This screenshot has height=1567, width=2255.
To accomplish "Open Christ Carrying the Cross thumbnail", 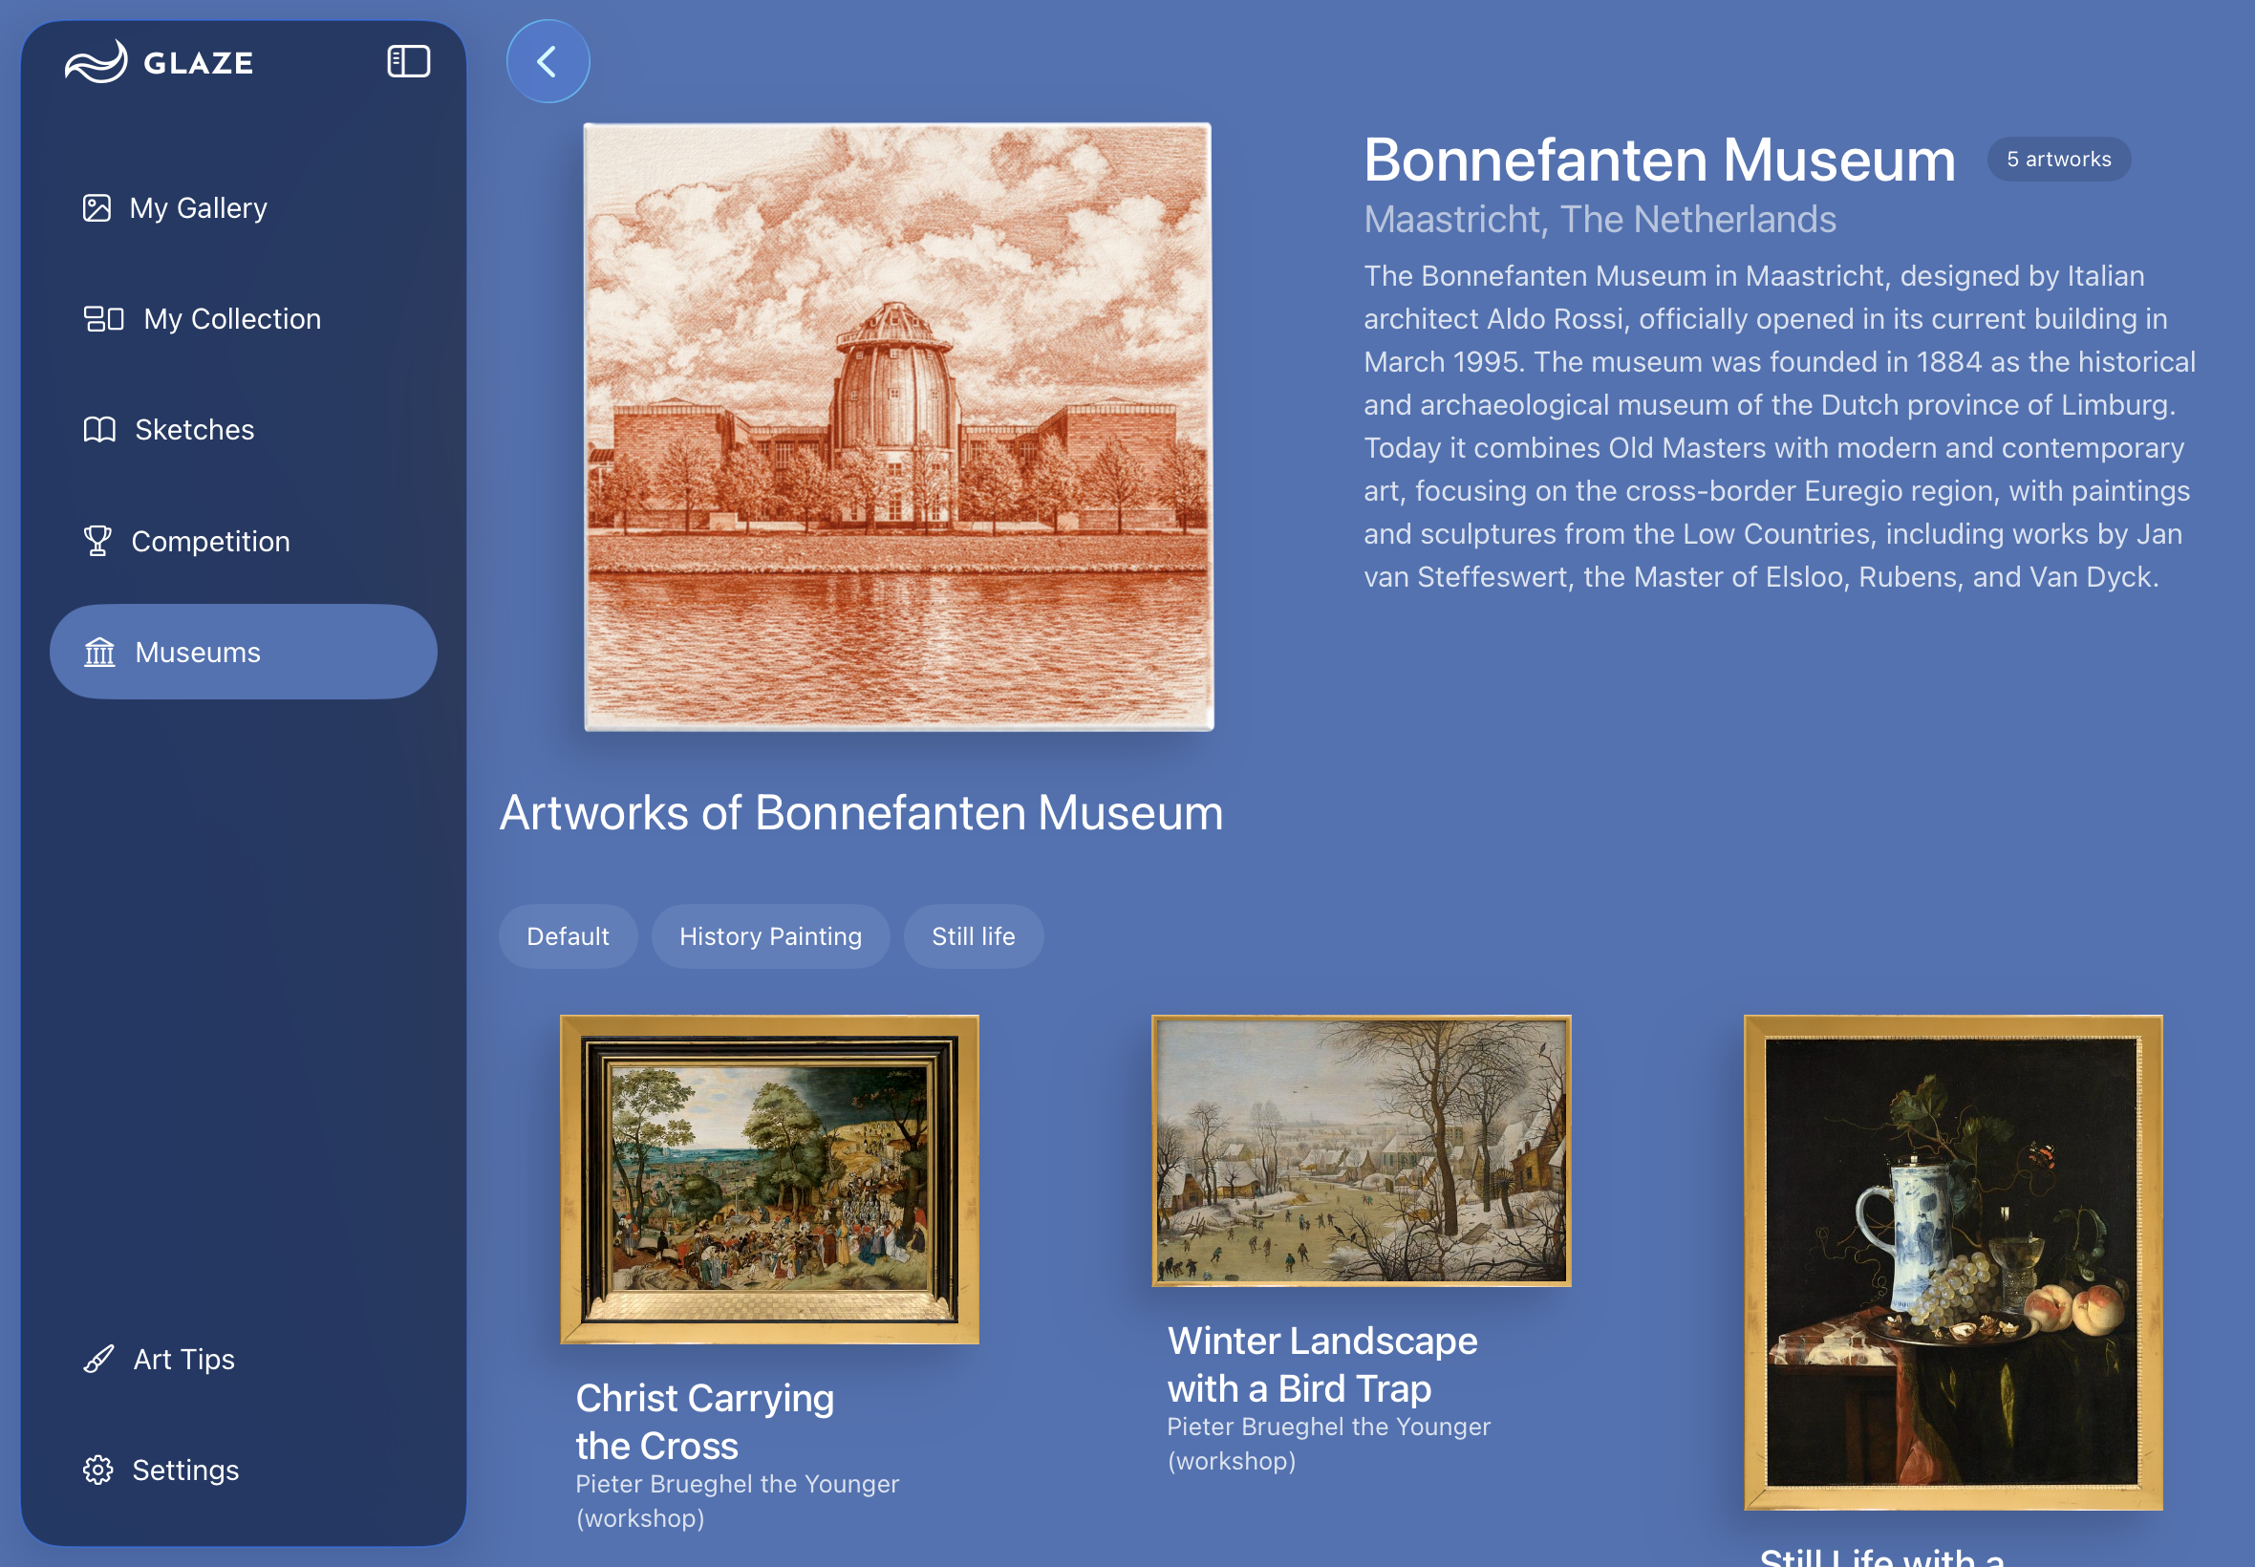I will [x=768, y=1178].
